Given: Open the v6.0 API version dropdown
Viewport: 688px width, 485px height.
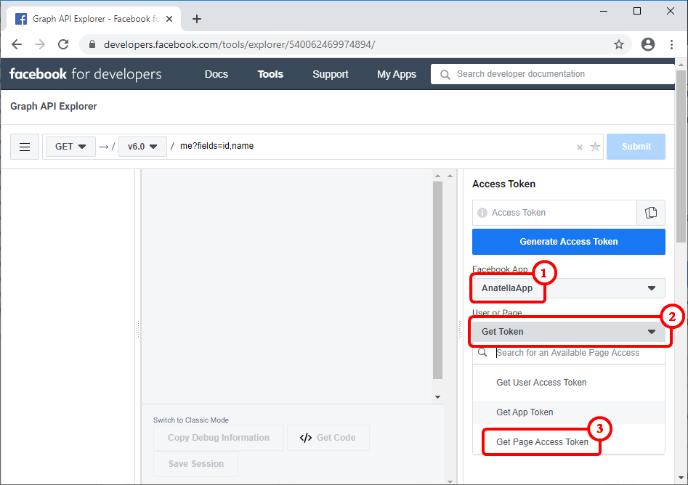Looking at the screenshot, I should point(142,147).
